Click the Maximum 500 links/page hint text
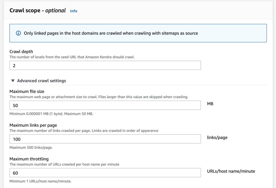Image resolution: width=276 pixels, height=188 pixels. pyautogui.click(x=31, y=148)
